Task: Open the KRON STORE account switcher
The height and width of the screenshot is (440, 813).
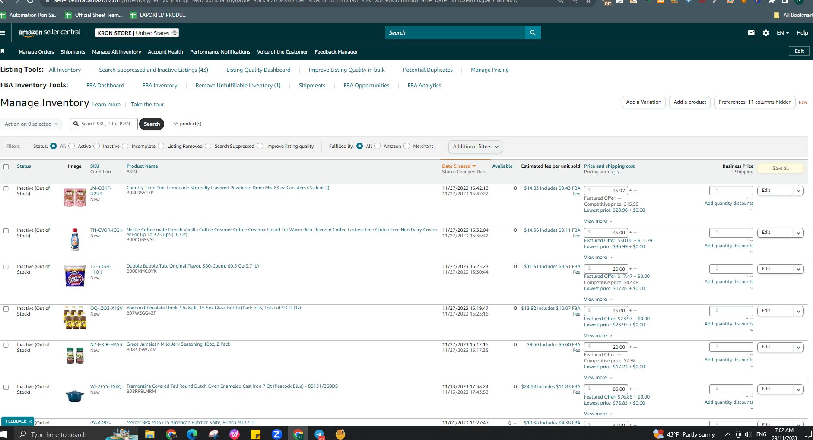Action: (x=137, y=33)
